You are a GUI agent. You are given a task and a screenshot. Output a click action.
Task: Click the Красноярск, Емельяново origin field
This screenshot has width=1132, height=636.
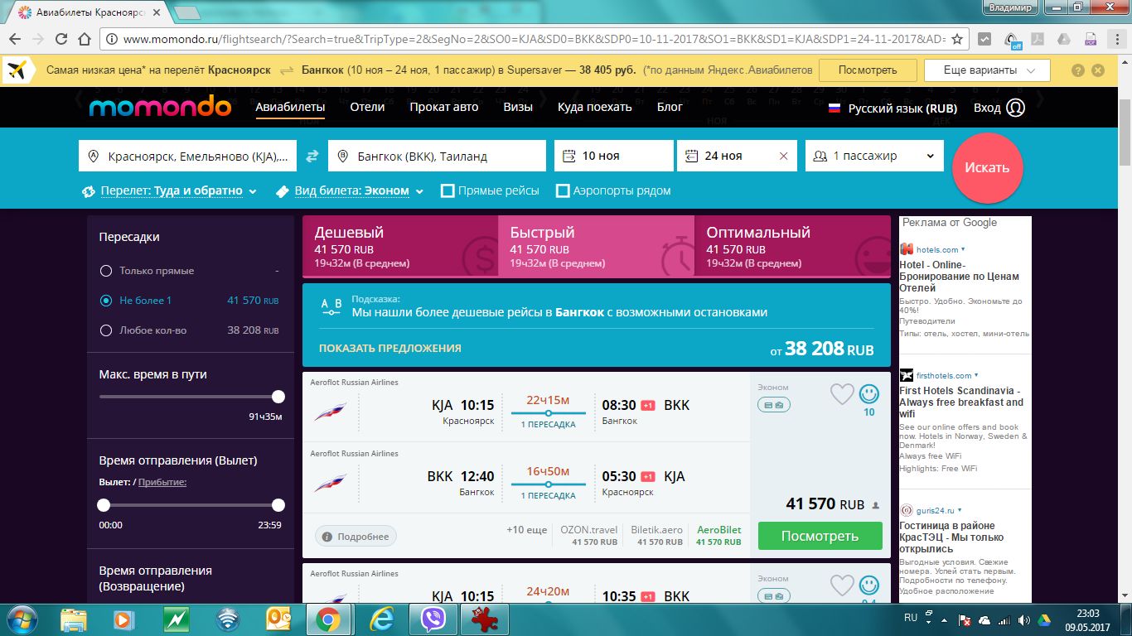(188, 156)
